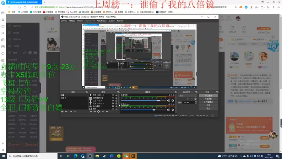Viewport: 282px width, 159px height.
Task: Move selected source up
Action: [103, 112]
